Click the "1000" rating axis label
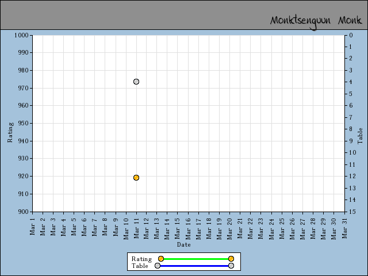 [21, 35]
